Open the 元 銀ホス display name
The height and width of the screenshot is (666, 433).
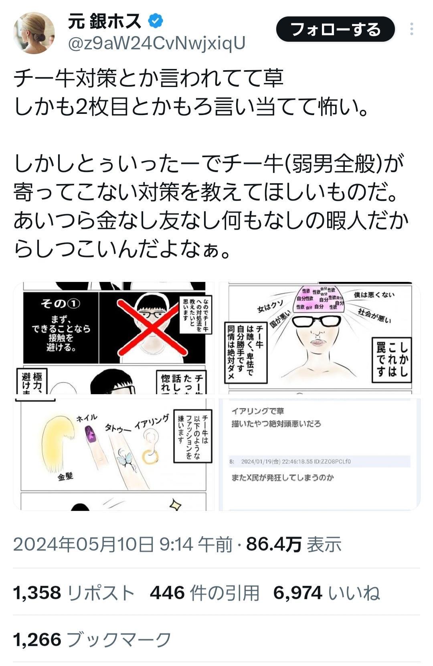pos(105,21)
